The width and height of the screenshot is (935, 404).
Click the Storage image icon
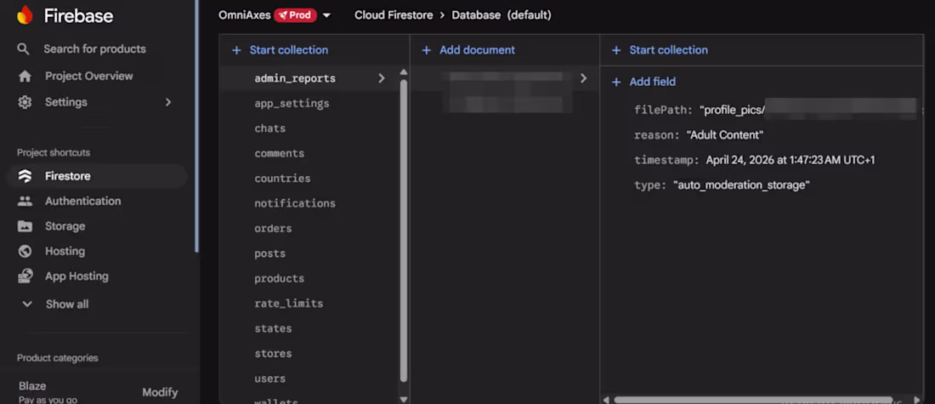(x=25, y=226)
